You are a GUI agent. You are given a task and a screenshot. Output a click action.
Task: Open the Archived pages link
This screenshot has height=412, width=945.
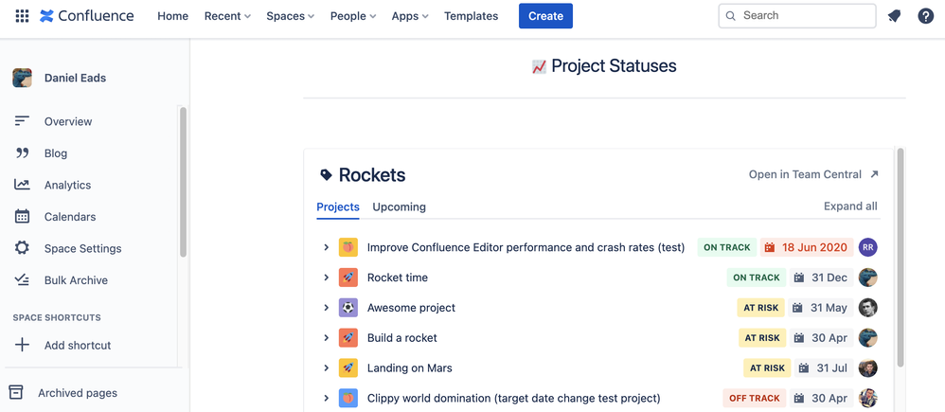coord(78,393)
